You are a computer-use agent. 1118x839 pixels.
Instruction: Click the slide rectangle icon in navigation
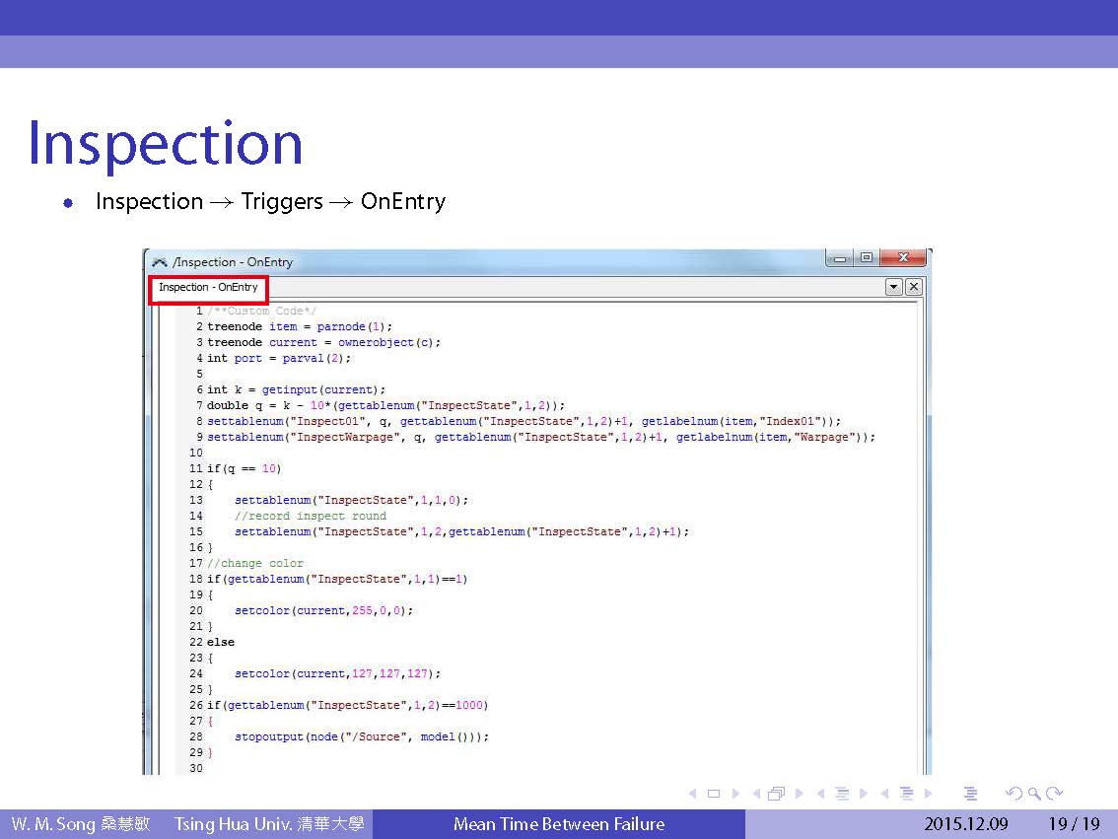(x=713, y=794)
